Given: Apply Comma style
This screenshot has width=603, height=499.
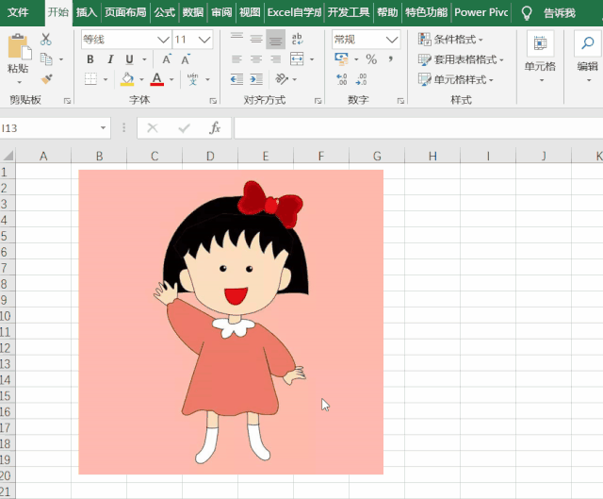Looking at the screenshot, I should point(391,59).
